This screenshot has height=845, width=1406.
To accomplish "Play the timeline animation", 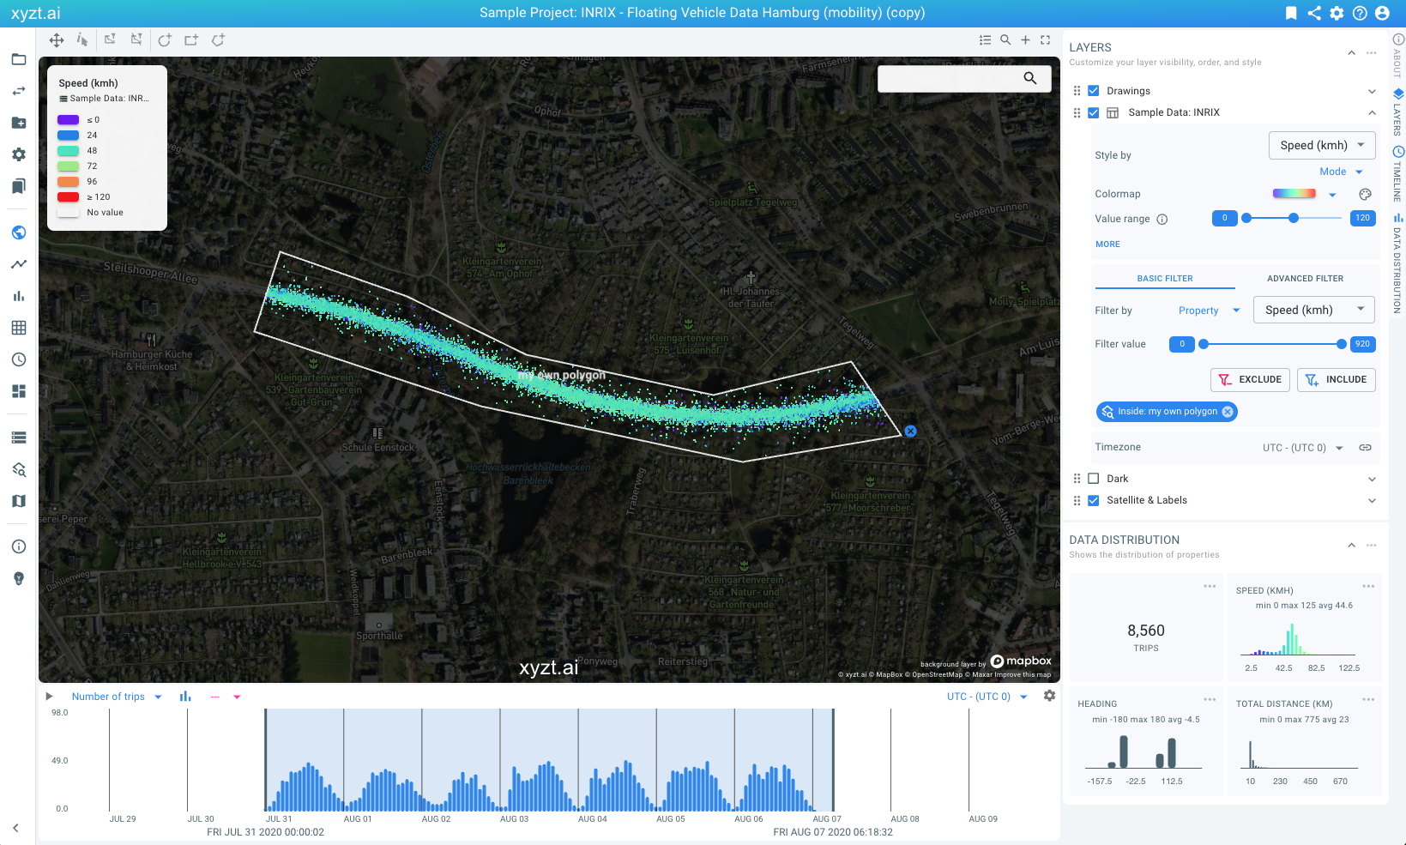I will pyautogui.click(x=49, y=697).
